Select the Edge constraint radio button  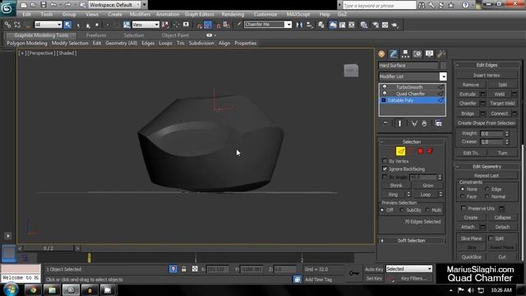coord(487,189)
